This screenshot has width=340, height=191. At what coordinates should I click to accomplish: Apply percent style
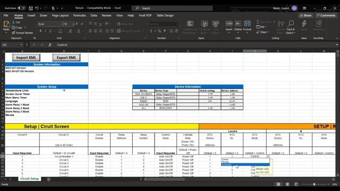point(159,31)
